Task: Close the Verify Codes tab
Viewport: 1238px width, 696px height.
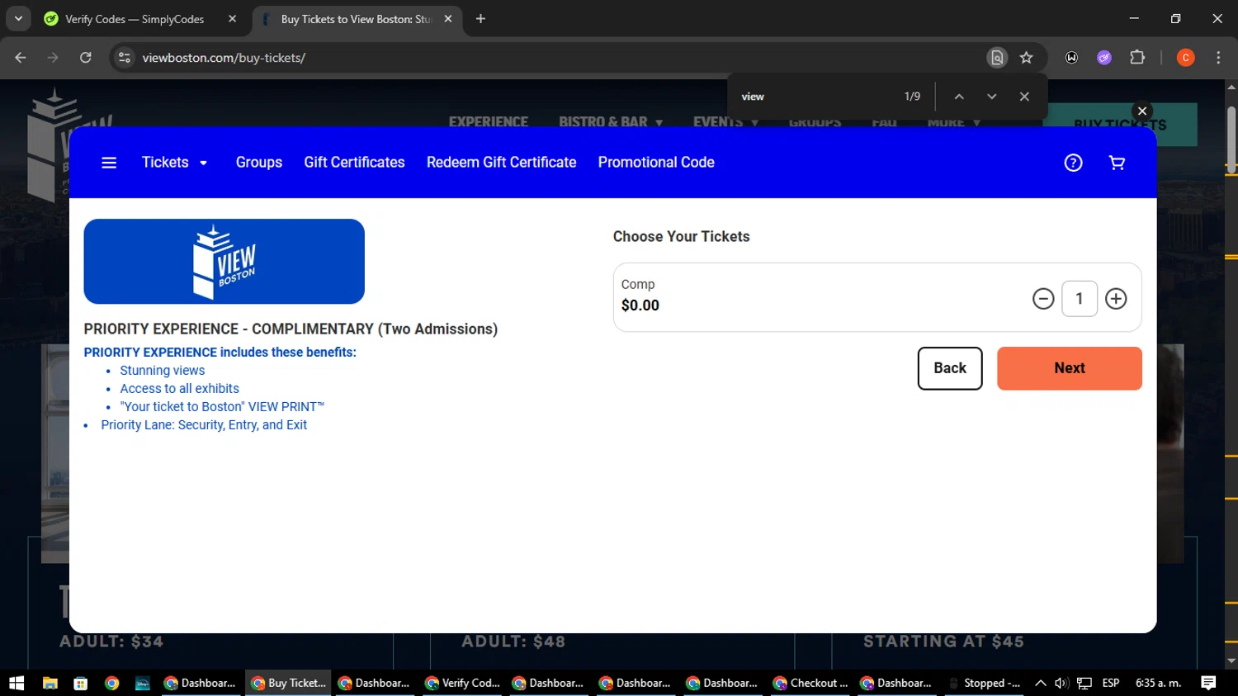Action: 232,19
